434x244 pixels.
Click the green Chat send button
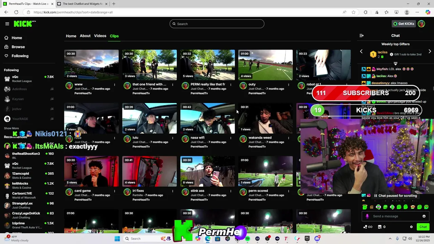(423, 227)
